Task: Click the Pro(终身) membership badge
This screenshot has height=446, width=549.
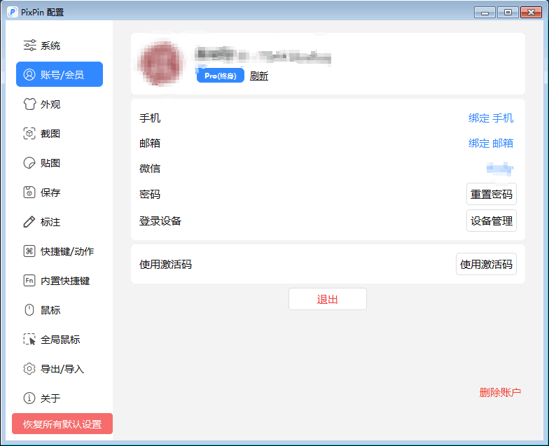Action: (220, 76)
